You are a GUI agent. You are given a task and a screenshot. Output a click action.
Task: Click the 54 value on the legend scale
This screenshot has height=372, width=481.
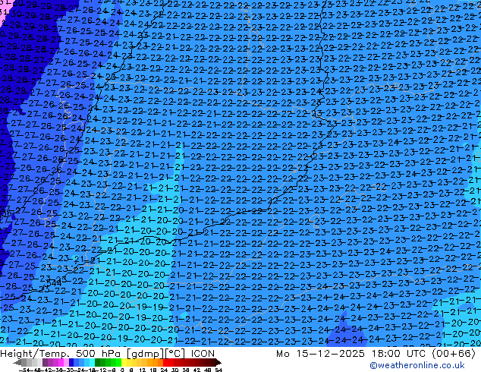coord(218,370)
